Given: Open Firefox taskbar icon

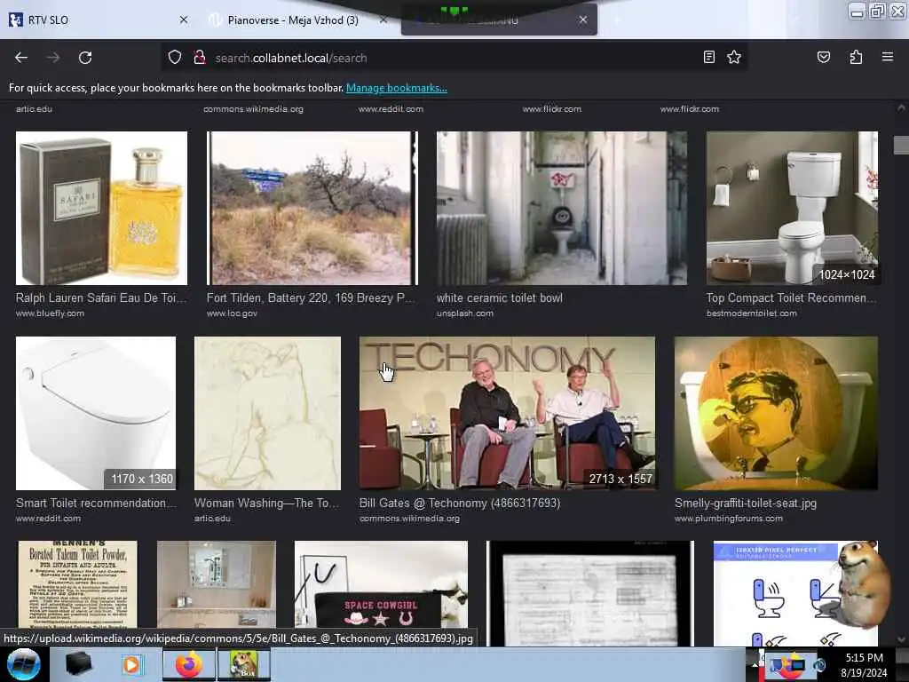Looking at the screenshot, I should [188, 664].
